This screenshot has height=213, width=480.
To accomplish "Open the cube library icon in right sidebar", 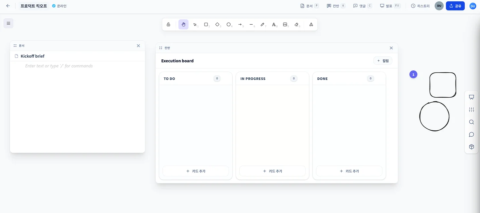I will (x=472, y=147).
